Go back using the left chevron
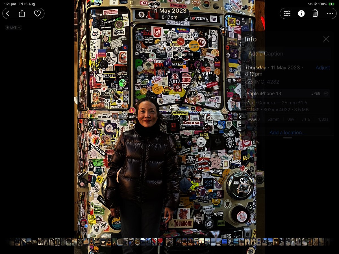The image size is (339, 254). tap(8, 14)
